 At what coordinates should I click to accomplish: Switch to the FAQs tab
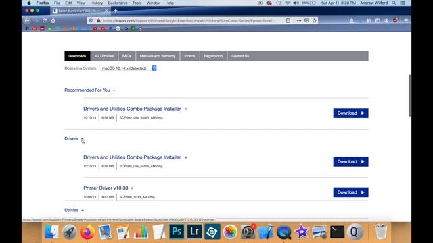coord(127,56)
